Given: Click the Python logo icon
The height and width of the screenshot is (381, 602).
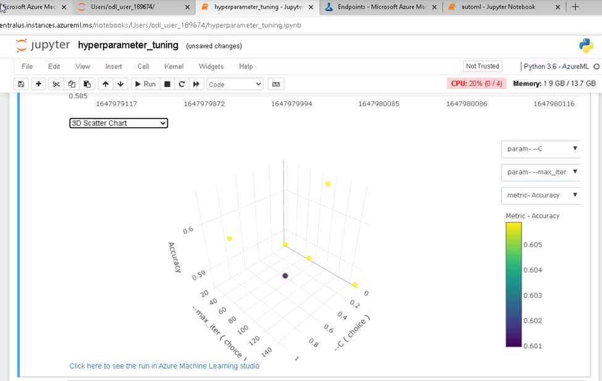Looking at the screenshot, I should click(587, 46).
